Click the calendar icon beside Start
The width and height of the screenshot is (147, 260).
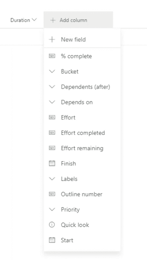[x=52, y=240]
